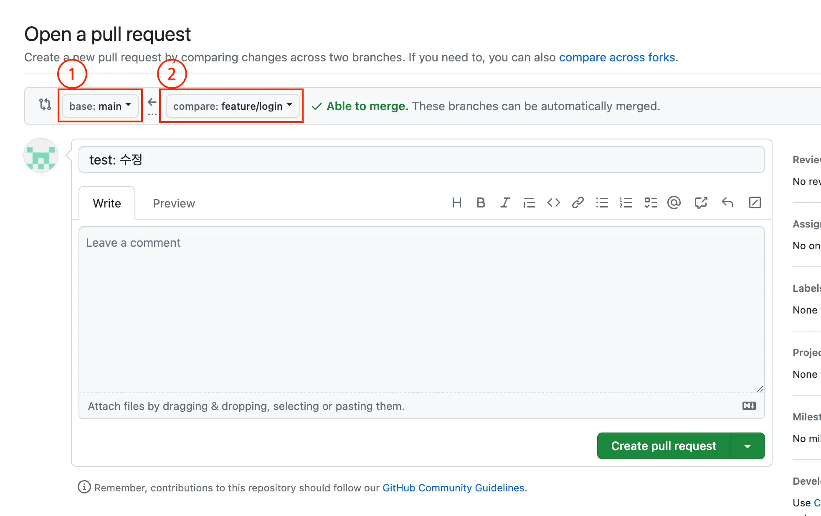
Task: Apply italic formatting icon
Action: 505,203
